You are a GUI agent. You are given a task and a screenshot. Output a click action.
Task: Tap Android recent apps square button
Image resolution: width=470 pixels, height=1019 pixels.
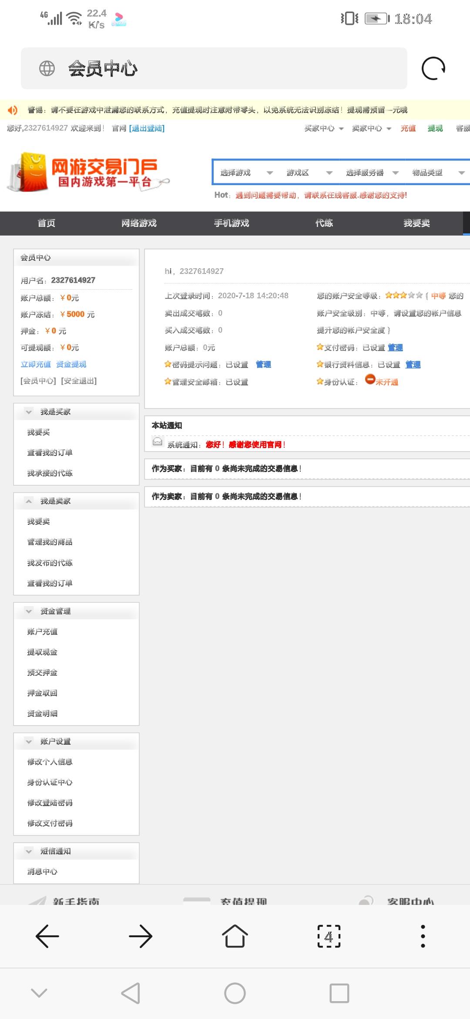[x=339, y=993]
